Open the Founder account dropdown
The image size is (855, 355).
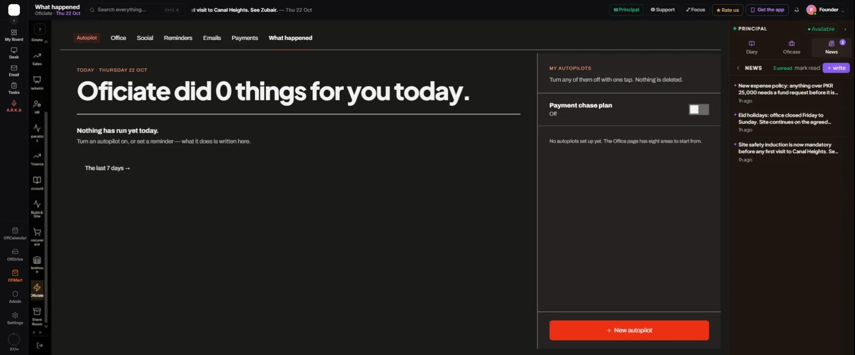[x=825, y=10]
